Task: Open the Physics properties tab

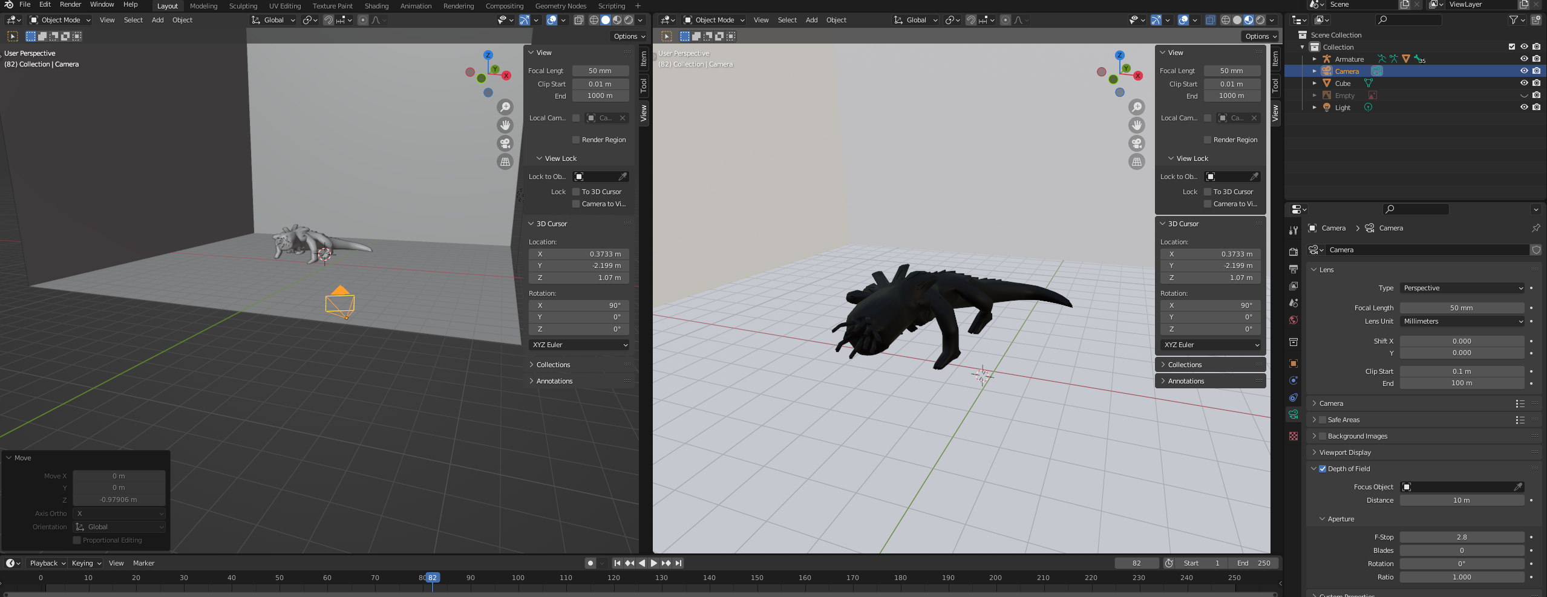Action: click(1294, 380)
